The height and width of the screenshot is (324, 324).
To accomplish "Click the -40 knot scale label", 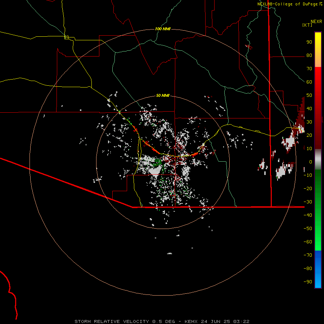I will click(x=308, y=215).
